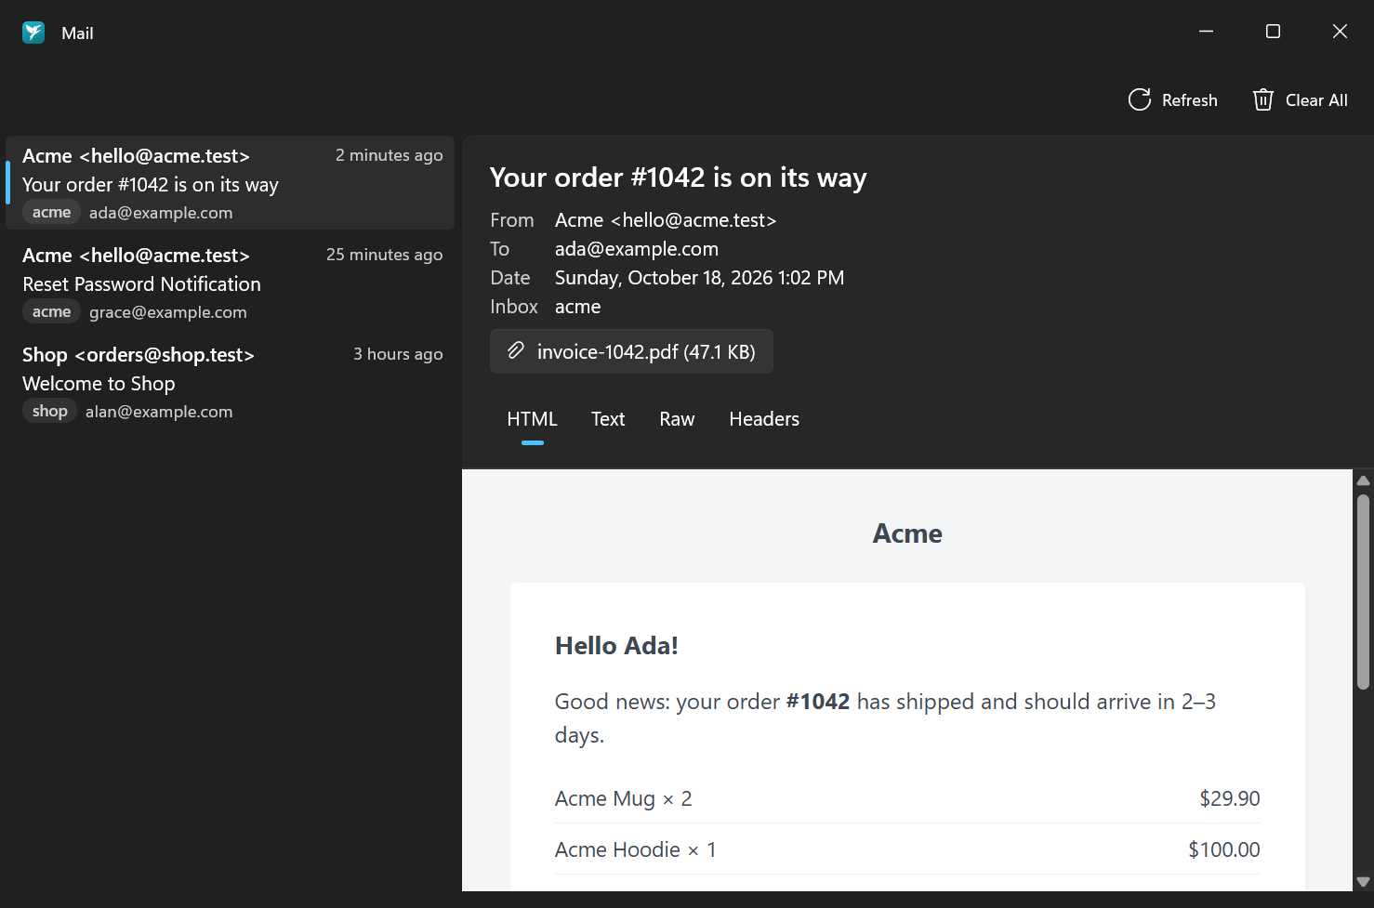This screenshot has height=908, width=1374.
Task: Open the Reset Password Notification email
Action: (x=230, y=283)
